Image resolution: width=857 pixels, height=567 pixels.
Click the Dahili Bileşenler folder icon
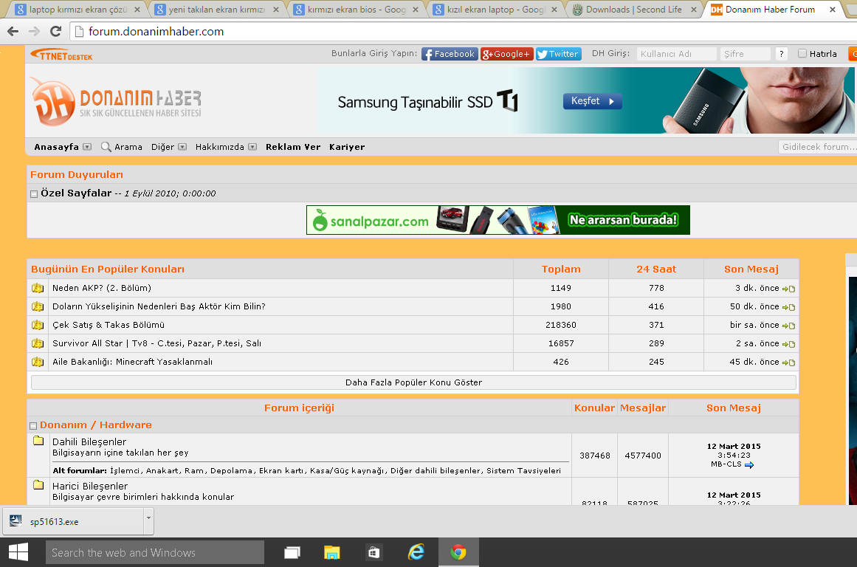38,441
